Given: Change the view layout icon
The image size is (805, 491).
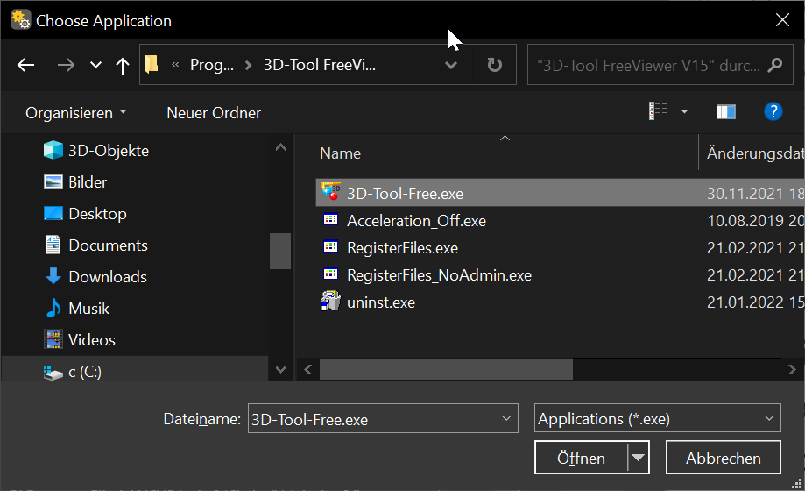Looking at the screenshot, I should (x=658, y=111).
